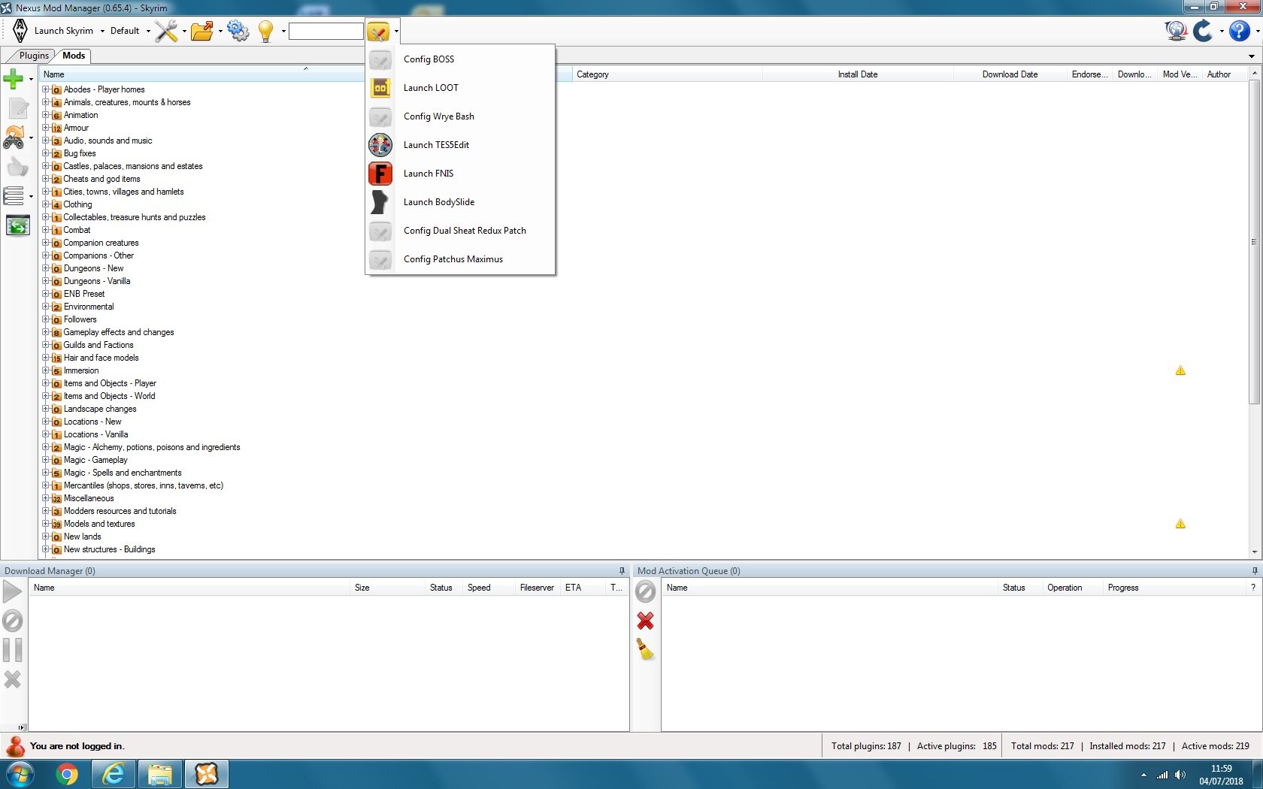Image resolution: width=1263 pixels, height=789 pixels.
Task: Select Launch LOOT from the menu
Action: tap(460, 88)
